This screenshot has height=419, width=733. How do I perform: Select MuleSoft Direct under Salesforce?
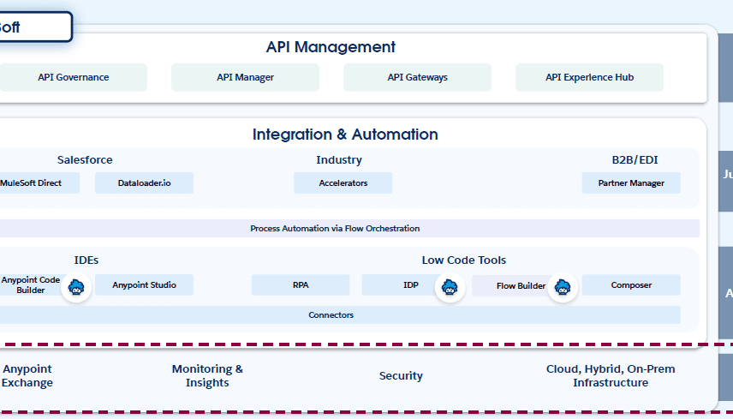click(x=33, y=183)
